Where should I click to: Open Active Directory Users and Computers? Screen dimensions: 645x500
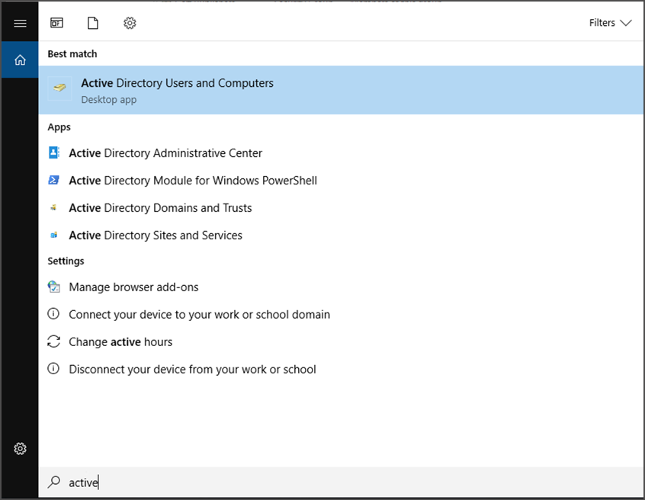tap(177, 83)
